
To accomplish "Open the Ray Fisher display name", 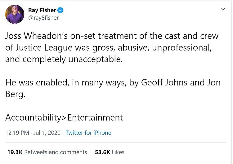I will coord(42,10).
